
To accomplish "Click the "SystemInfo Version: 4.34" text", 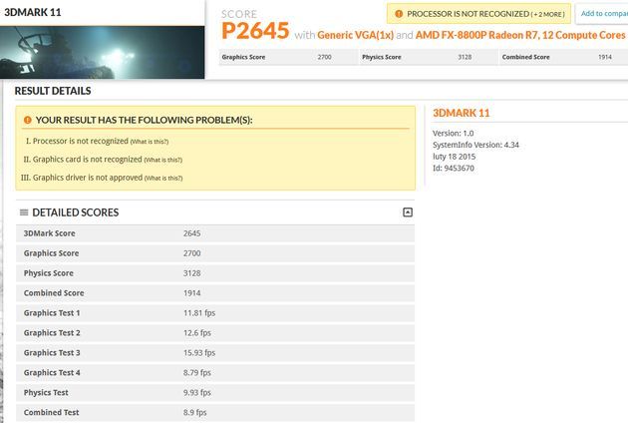I will 475,145.
